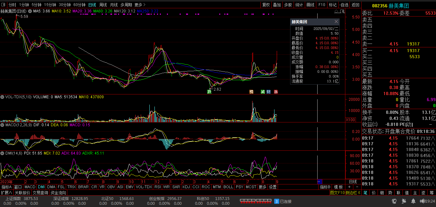436x207 pixels.
Task: Expand the 更多 period options
Action: tap(140, 5)
